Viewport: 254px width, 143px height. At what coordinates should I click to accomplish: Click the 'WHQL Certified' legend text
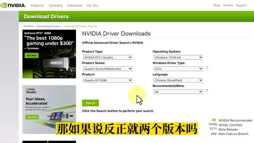(230, 125)
